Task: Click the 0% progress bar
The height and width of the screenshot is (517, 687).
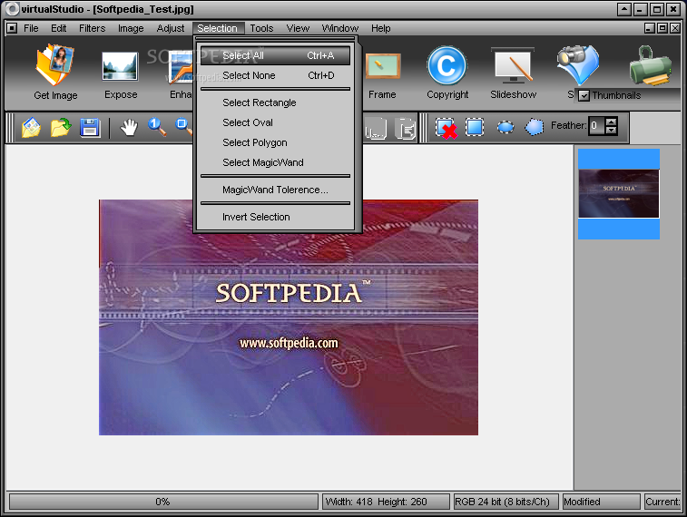Action: click(x=163, y=502)
